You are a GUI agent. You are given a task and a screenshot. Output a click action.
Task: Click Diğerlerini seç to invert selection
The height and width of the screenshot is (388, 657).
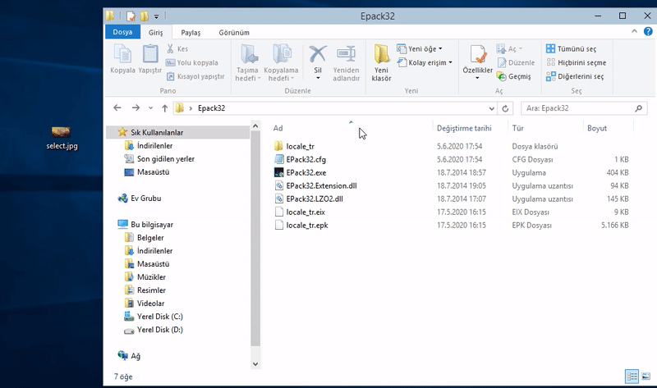575,76
